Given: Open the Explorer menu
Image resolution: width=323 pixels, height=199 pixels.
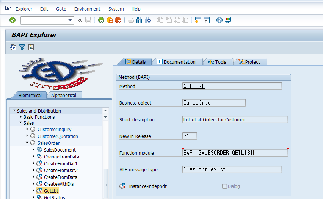Looking at the screenshot, I should pos(24,9).
